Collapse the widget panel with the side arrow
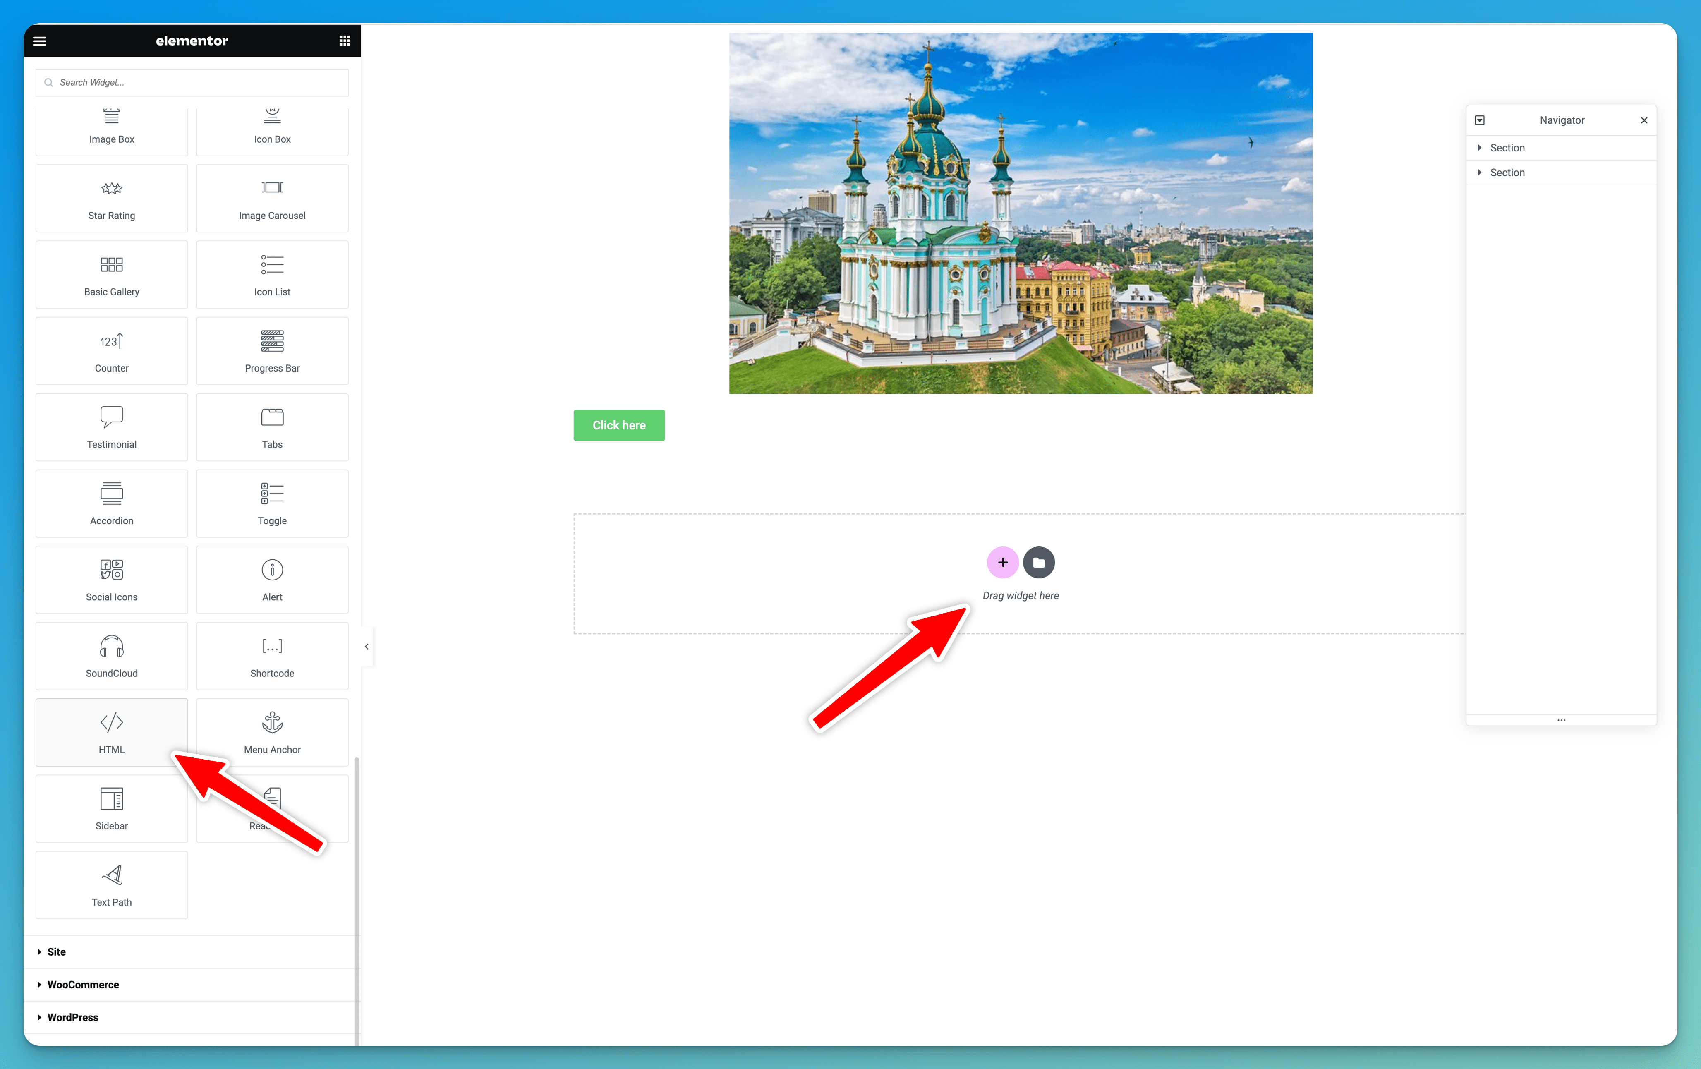 [367, 647]
